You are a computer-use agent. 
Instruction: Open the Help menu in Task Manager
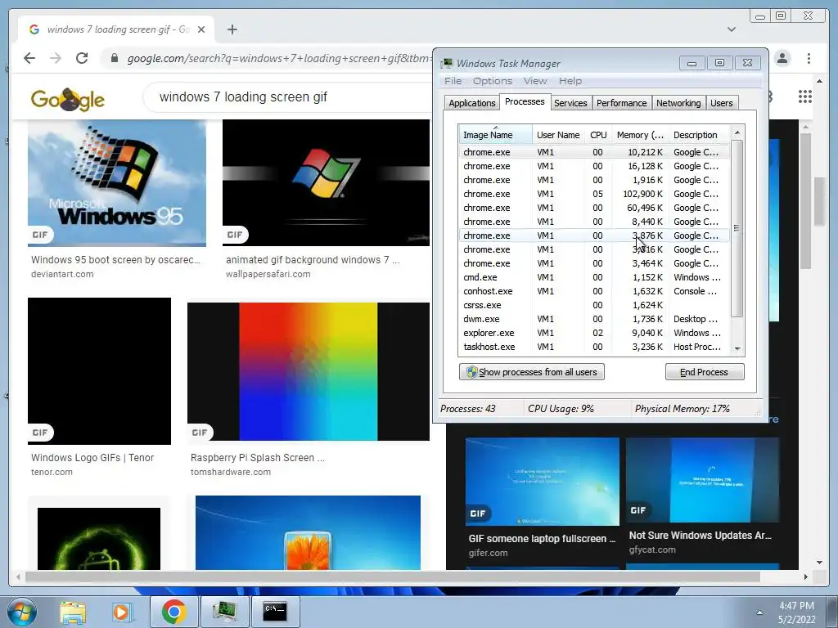coord(570,81)
